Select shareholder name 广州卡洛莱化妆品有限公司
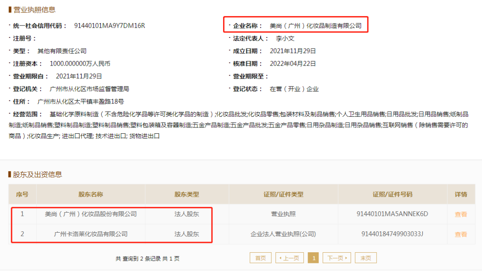The height and width of the screenshot is (271, 482). 91,234
